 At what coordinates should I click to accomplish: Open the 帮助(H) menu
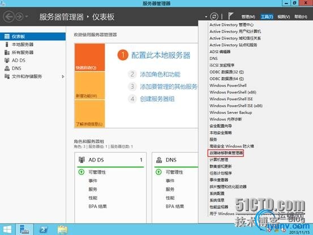tap(301, 17)
